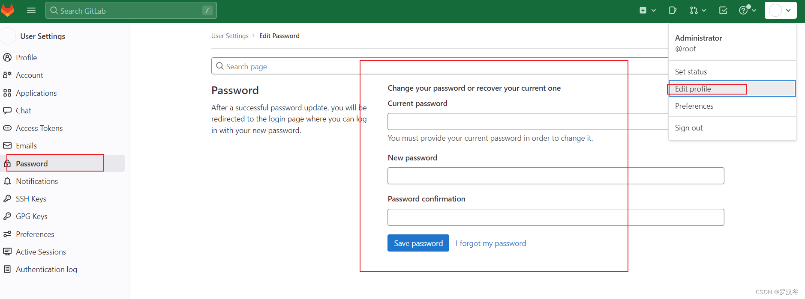Open Preferences in the left sidebar

[x=35, y=234]
